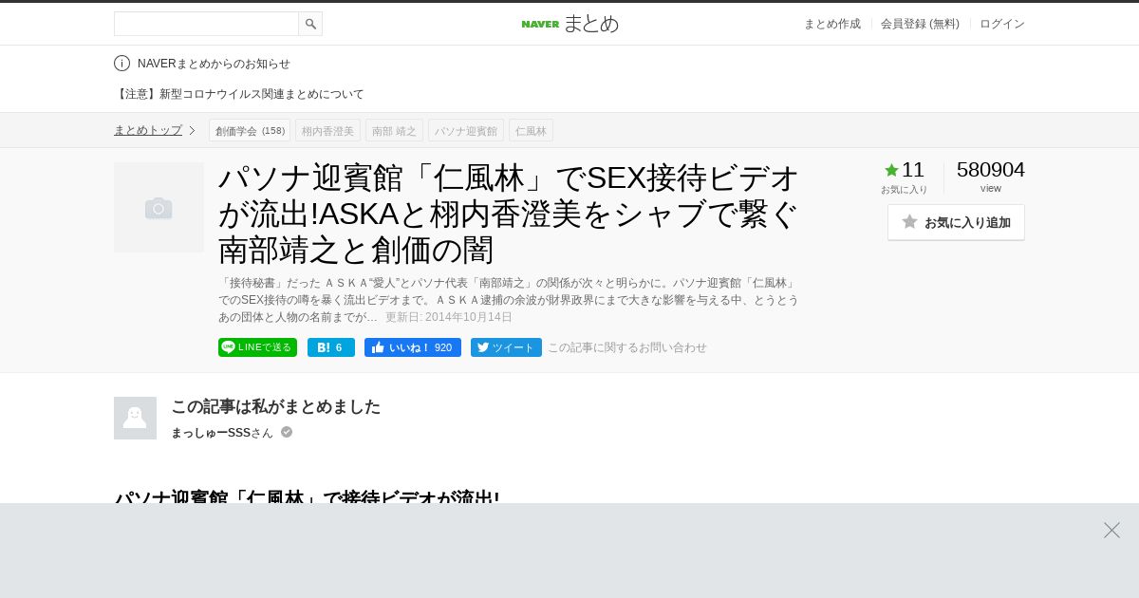Open the author avatar image
1139x598 pixels.
click(x=135, y=418)
